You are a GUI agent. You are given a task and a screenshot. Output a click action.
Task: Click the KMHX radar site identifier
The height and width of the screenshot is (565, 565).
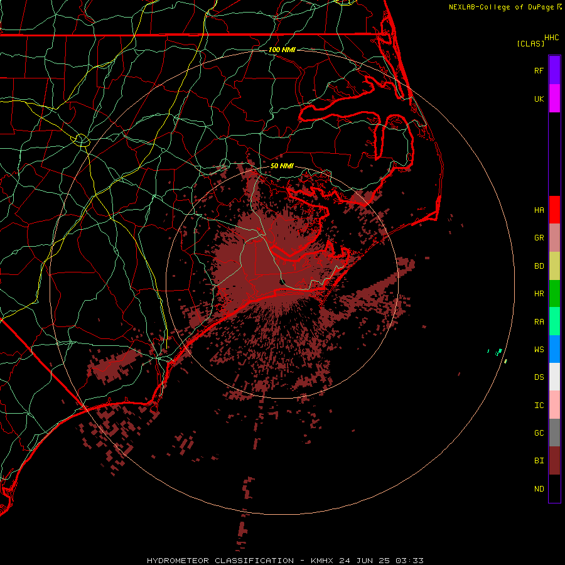pyautogui.click(x=322, y=561)
